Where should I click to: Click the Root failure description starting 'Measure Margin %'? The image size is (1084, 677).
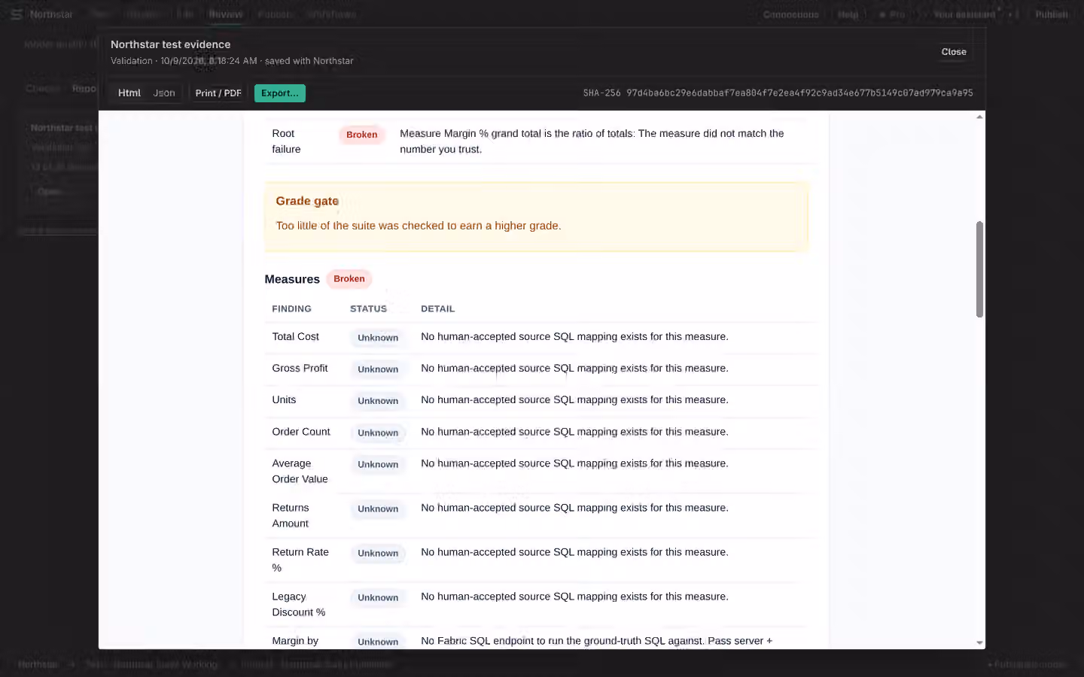(x=592, y=141)
